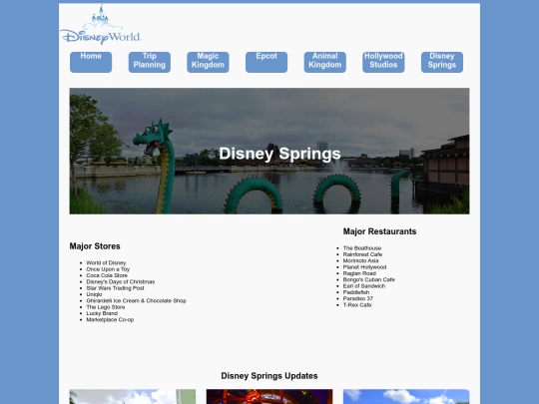The height and width of the screenshot is (404, 539).
Task: Click the Uniqlo store entry
Action: pos(94,294)
